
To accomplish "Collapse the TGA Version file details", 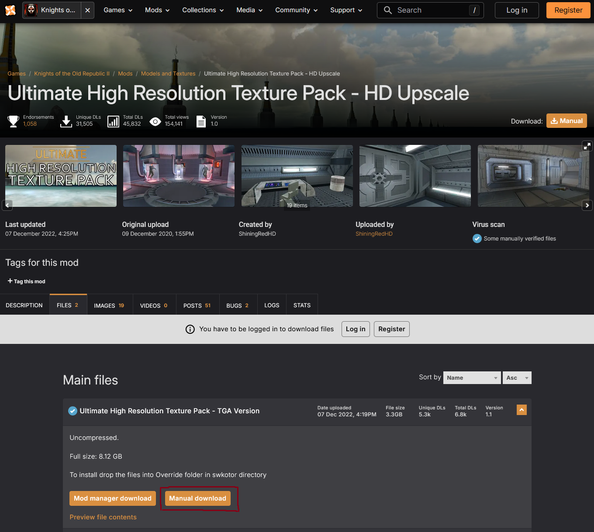I will coord(521,410).
